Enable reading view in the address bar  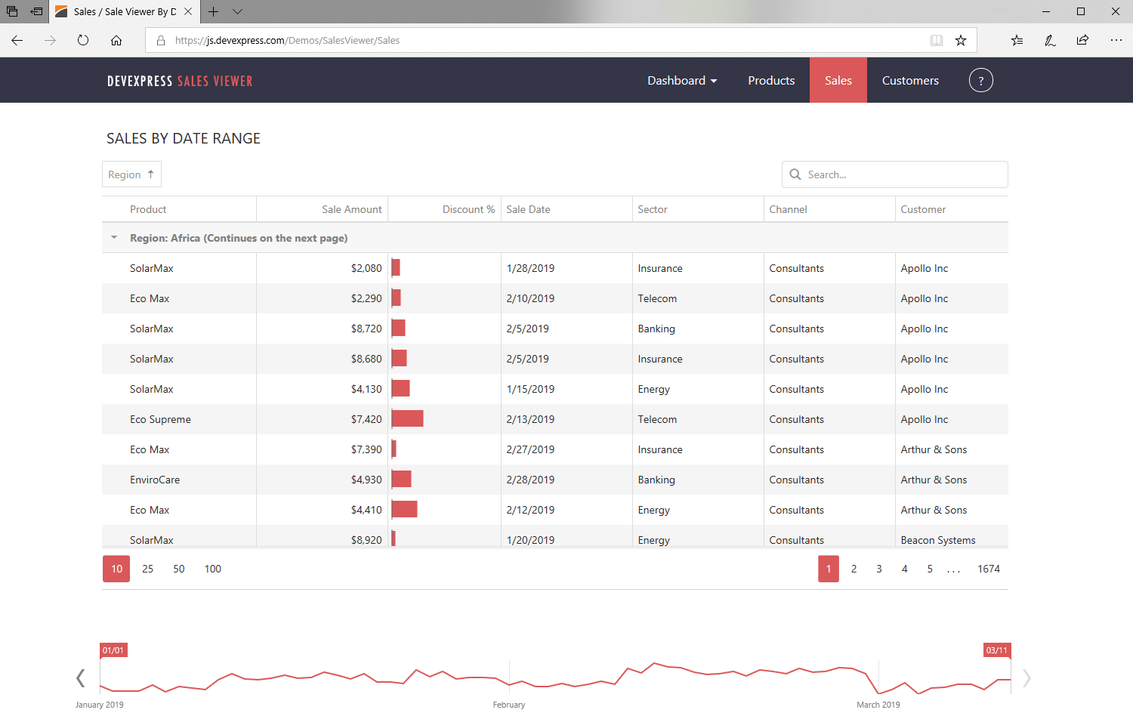936,40
